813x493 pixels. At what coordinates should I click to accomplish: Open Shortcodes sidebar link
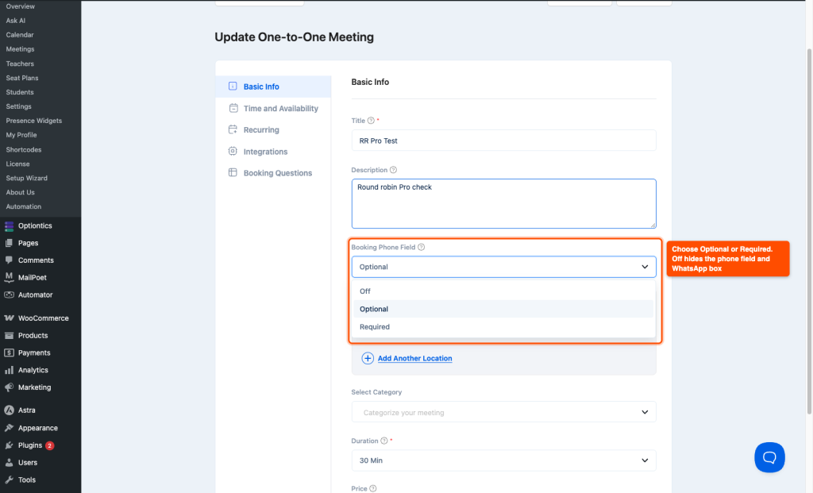[23, 149]
